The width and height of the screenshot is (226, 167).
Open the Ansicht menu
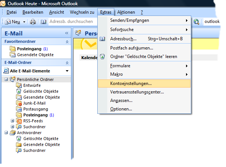(x=57, y=12)
